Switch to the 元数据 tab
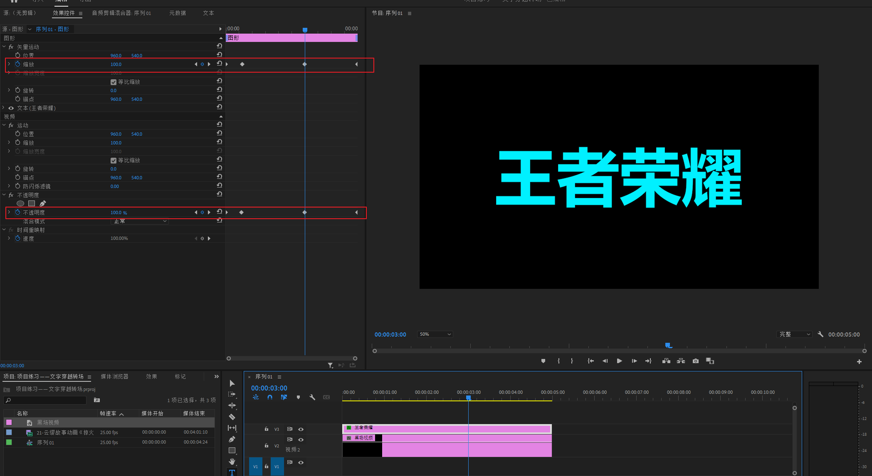This screenshot has width=872, height=476. click(x=178, y=13)
